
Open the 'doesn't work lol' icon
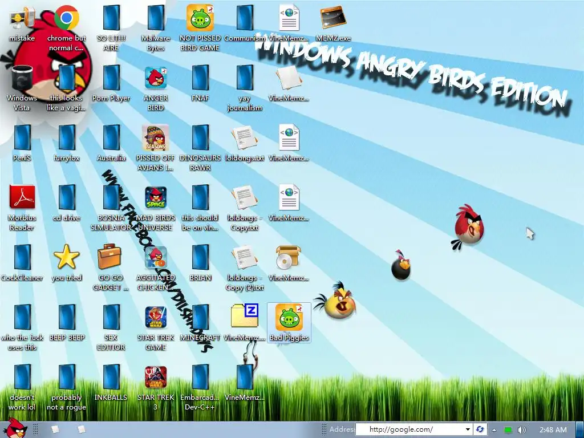tap(22, 388)
